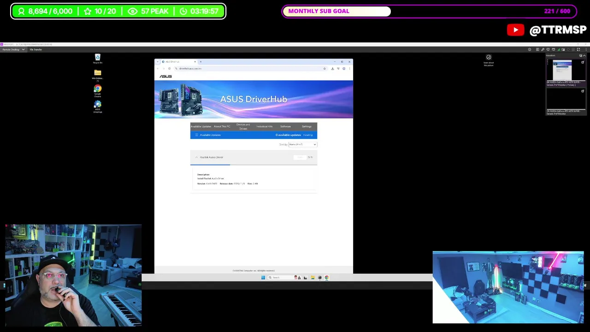Launch ASUS DriverHub desktop shortcut
590x332 pixels.
click(x=97, y=107)
